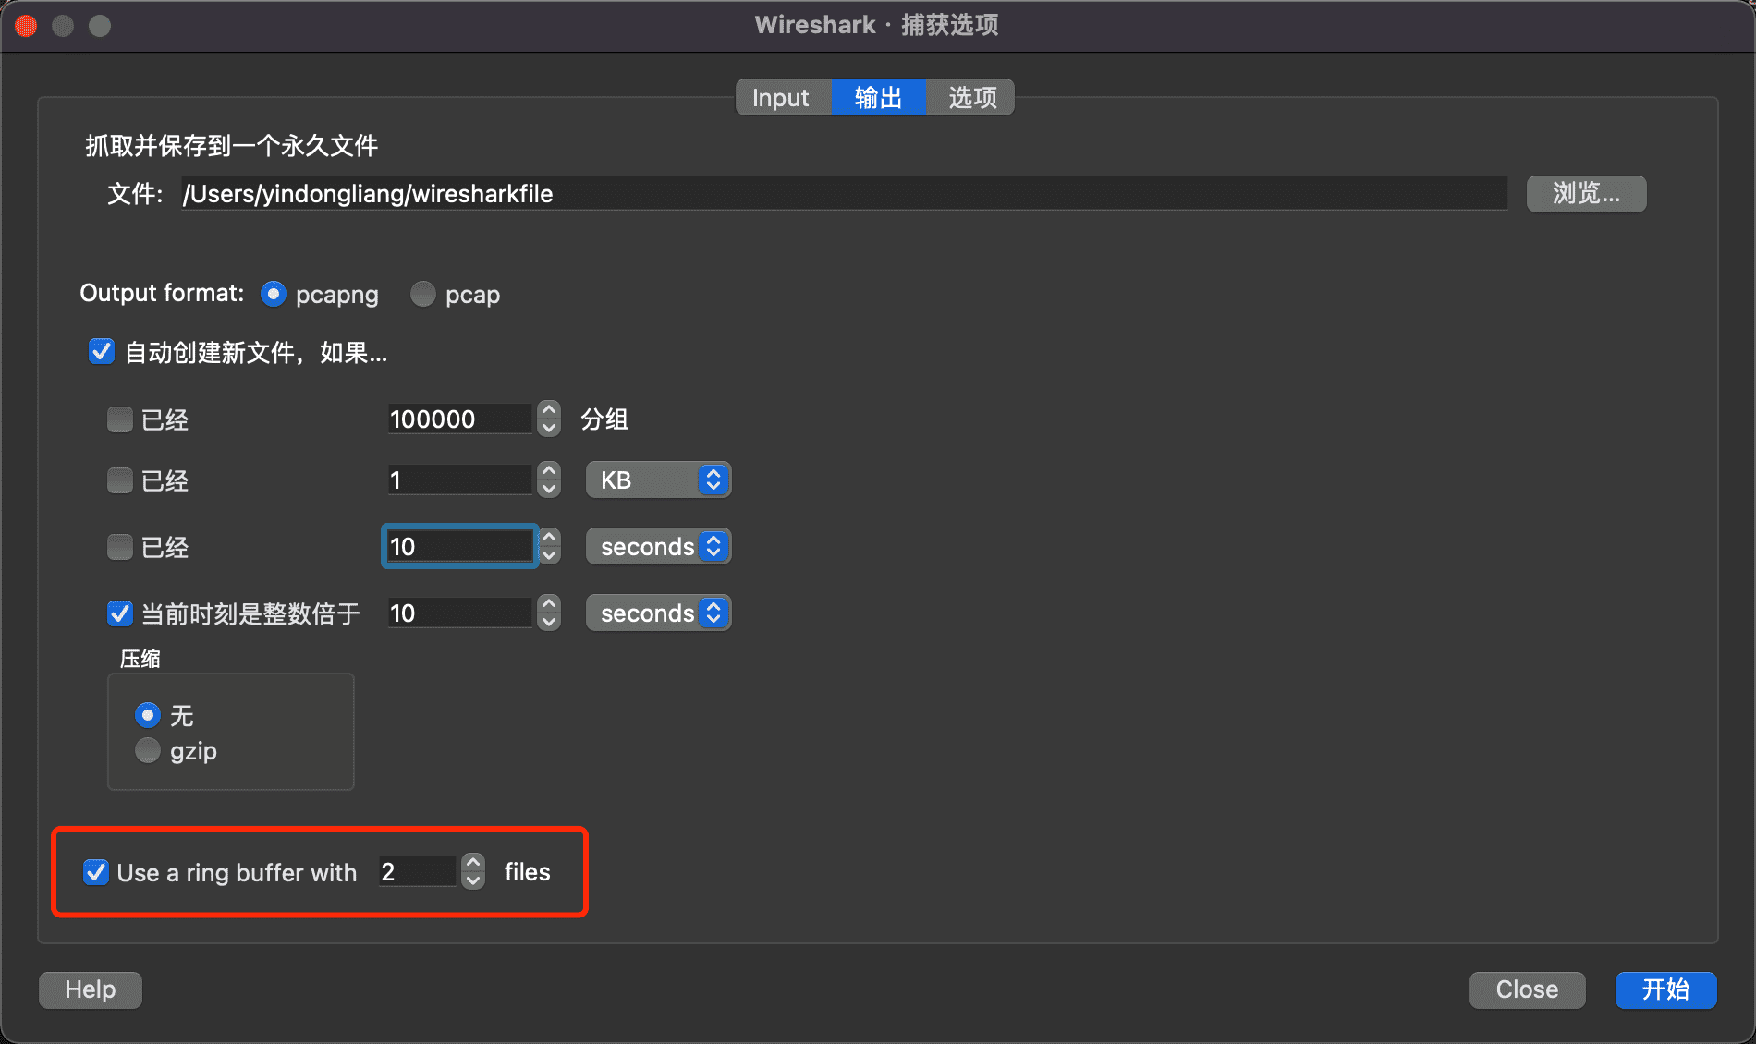
Task: Select gzip compression option
Action: click(x=148, y=750)
